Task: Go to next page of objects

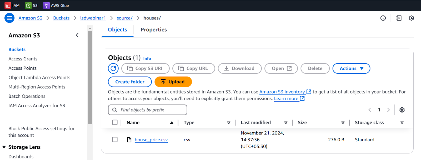Action: coord(388,110)
